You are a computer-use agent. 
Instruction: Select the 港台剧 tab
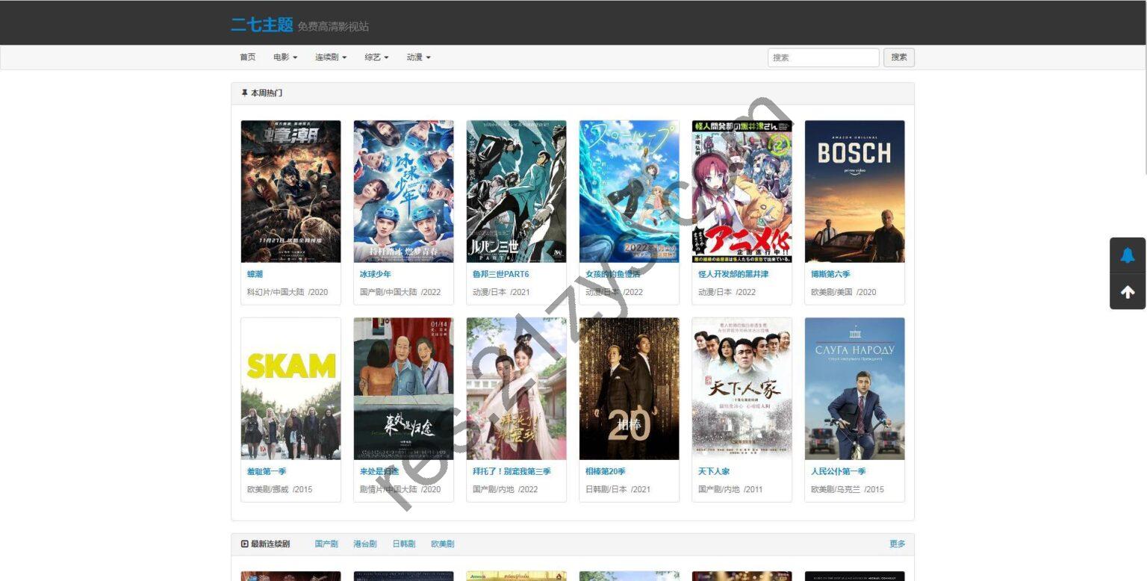pos(365,544)
